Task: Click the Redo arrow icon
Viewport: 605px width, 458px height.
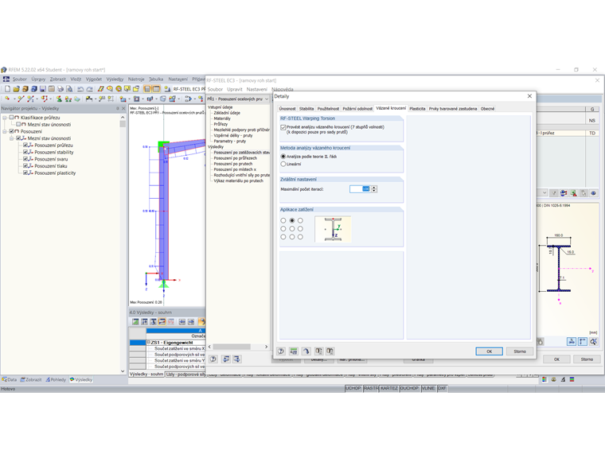Action: pos(89,89)
